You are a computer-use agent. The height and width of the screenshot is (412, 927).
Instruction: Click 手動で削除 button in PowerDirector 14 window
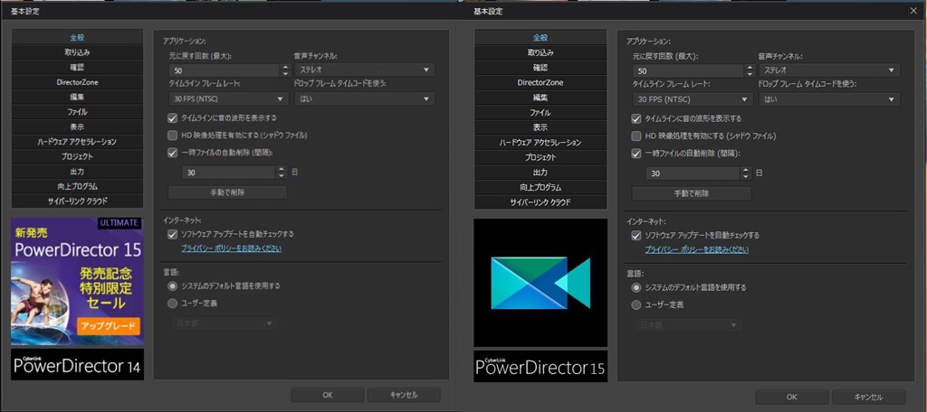tap(227, 192)
